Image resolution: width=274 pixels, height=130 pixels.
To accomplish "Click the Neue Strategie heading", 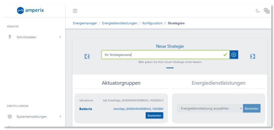I will click(x=170, y=46).
